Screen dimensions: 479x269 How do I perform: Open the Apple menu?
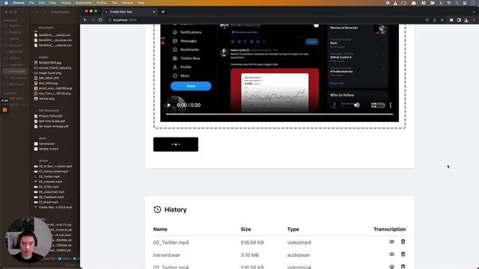coord(6,3)
